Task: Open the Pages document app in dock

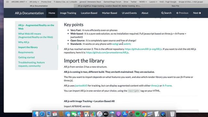Action: [87, 114]
